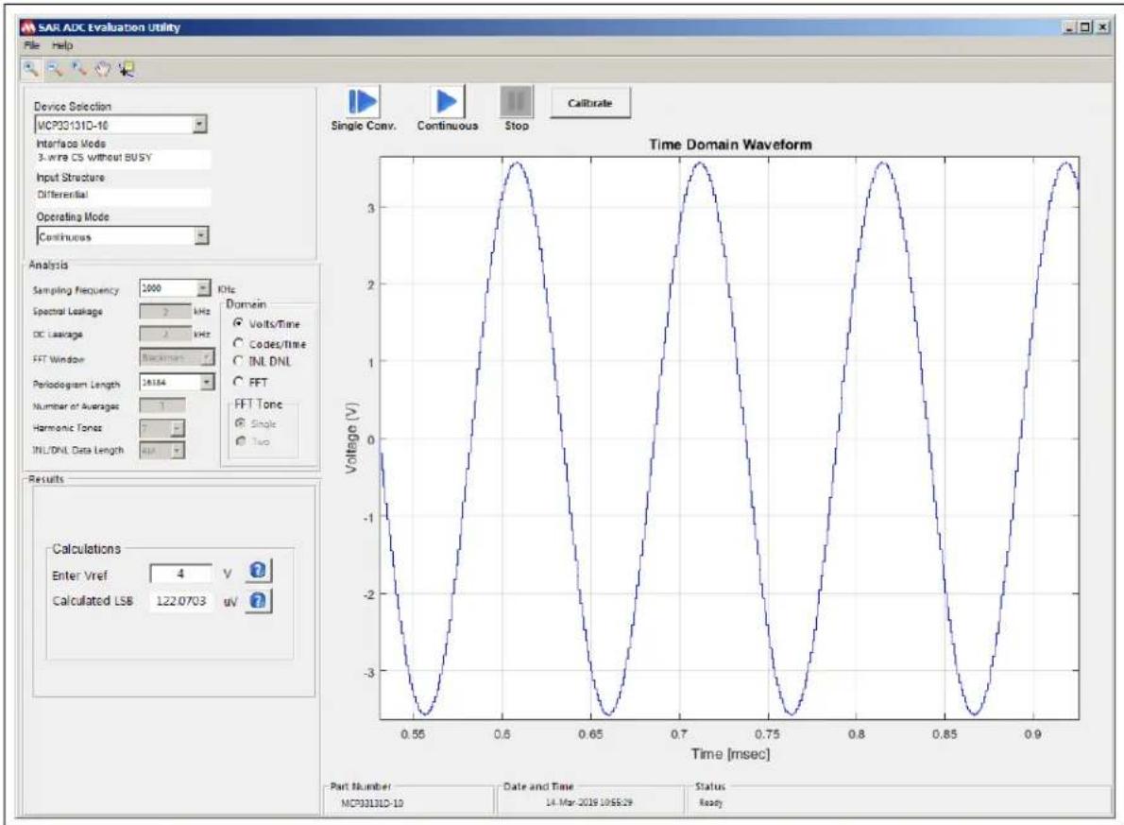Activate the Pan hand tool
This screenshot has height=825, width=1124.
(x=103, y=69)
